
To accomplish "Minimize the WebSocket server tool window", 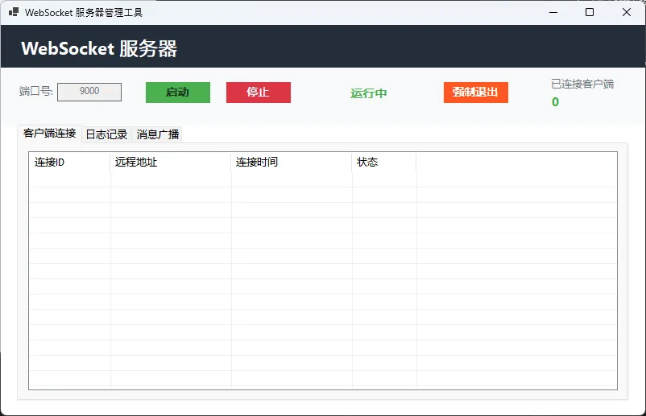I will (553, 13).
